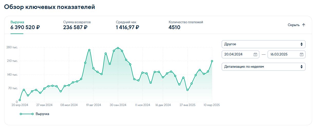Open calendar icon for end date
This screenshot has width=317, height=127.
(302, 54)
